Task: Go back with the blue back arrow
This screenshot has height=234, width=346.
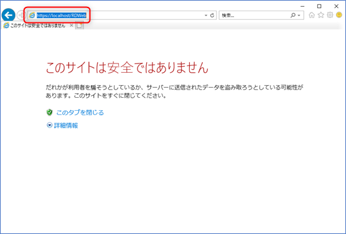Action: click(8, 15)
